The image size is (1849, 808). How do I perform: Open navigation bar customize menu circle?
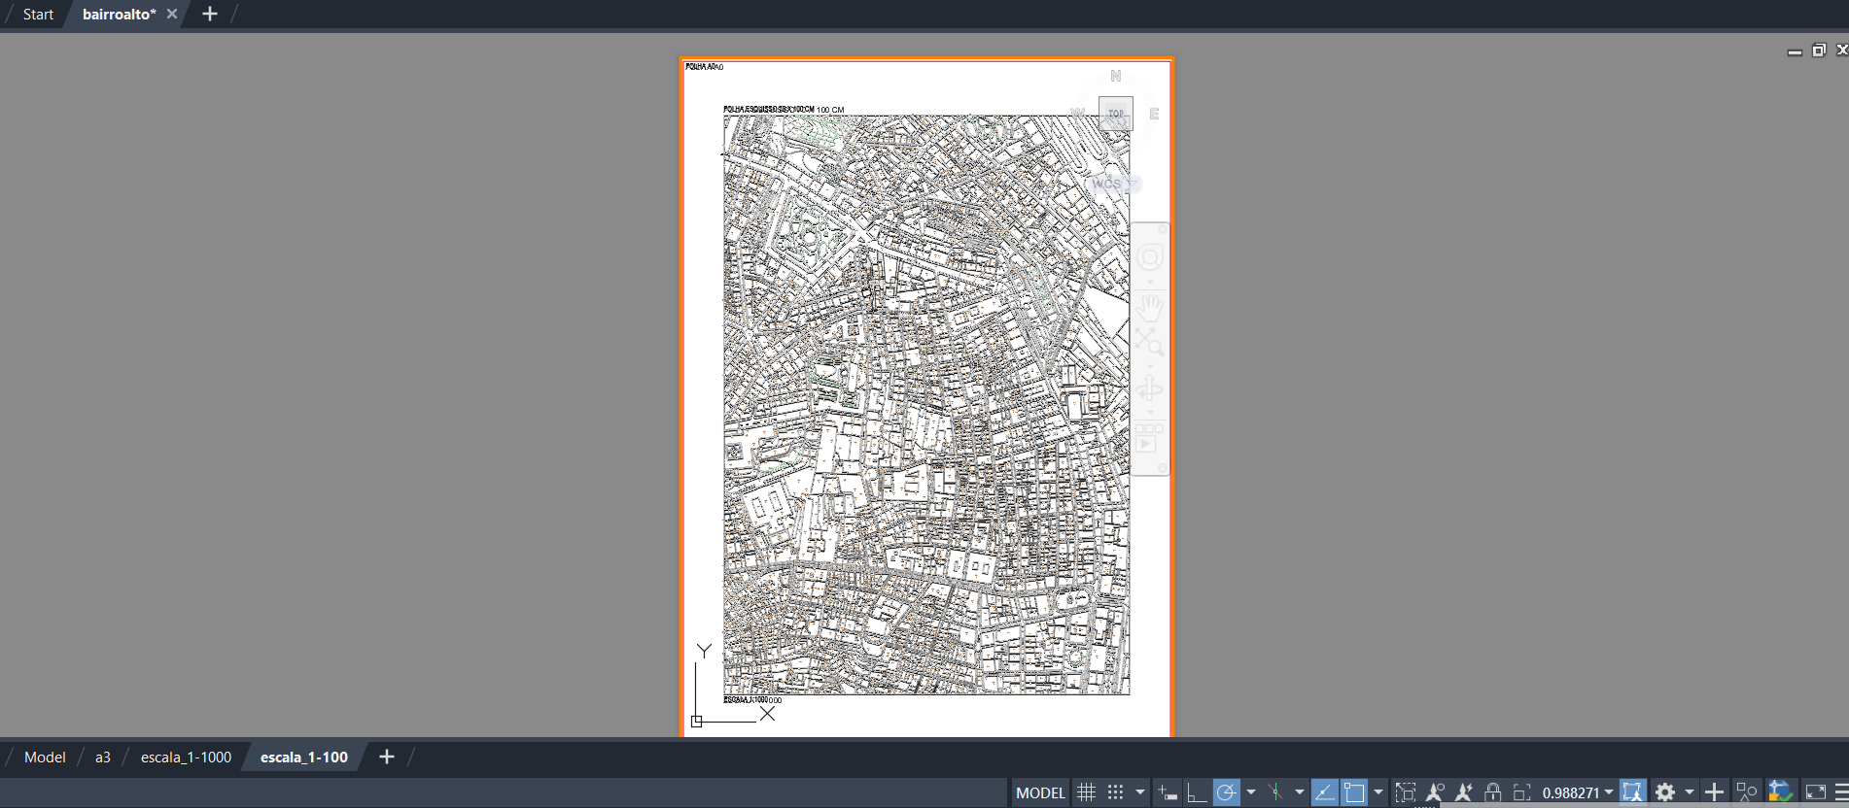[1163, 468]
